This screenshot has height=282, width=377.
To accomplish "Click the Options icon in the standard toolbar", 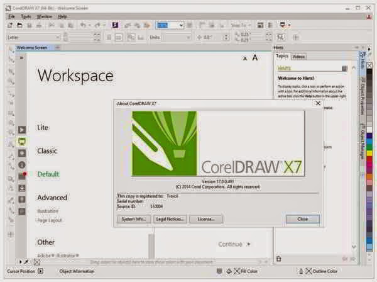I will click(270, 25).
